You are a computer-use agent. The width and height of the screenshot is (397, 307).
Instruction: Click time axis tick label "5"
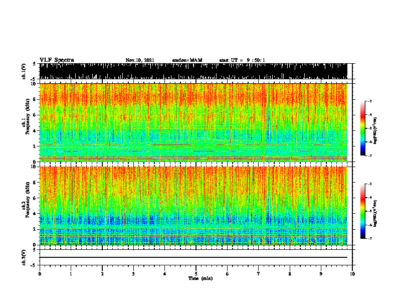click(x=196, y=274)
